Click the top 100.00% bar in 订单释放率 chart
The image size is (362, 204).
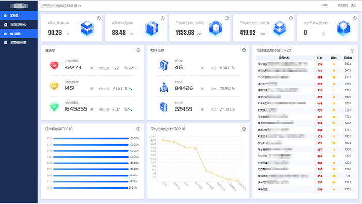click(91, 138)
